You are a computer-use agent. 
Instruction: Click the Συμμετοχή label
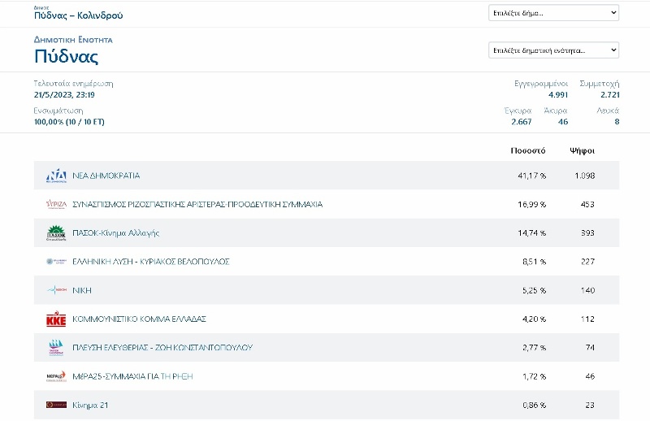(600, 84)
